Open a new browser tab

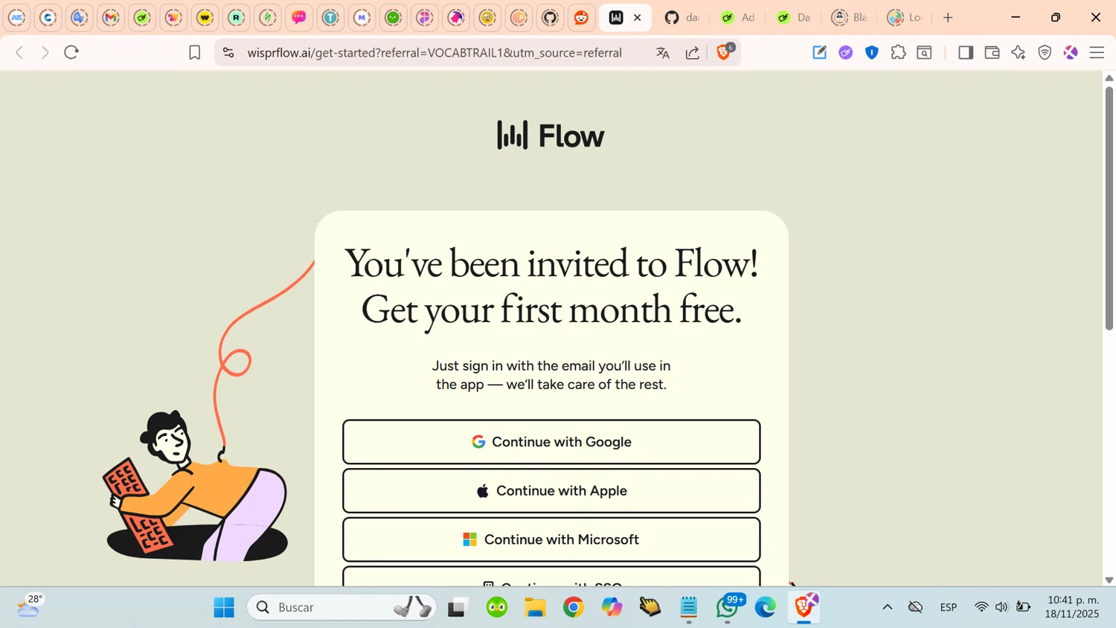pyautogui.click(x=948, y=17)
